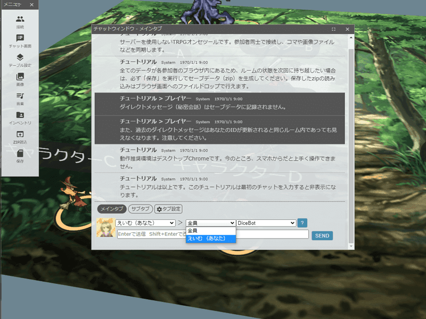The width and height of the screenshot is (426, 319).
Task: Open テーブル設定 table settings
Action: [x=20, y=60]
